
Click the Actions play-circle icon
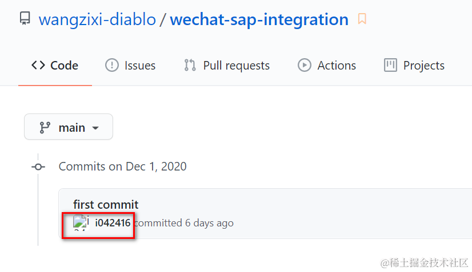(305, 65)
